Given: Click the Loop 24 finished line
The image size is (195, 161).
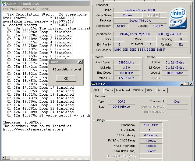Looking at the screenshot, I should (41, 112).
